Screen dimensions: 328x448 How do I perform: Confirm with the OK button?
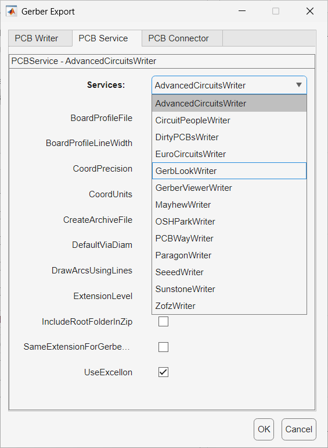[264, 429]
